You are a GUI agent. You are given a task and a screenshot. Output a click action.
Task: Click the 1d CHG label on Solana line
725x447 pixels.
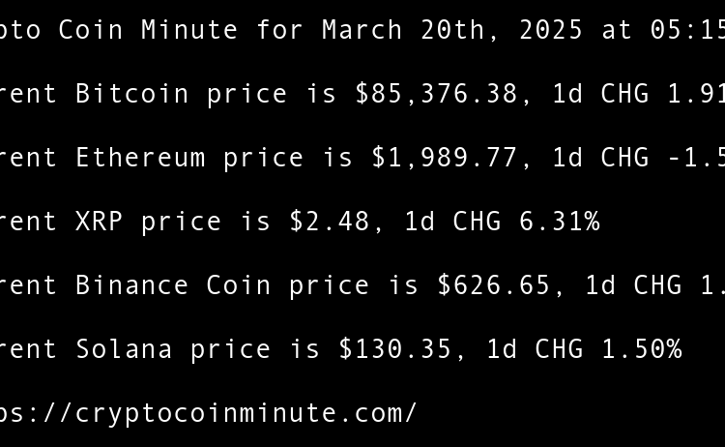535,349
